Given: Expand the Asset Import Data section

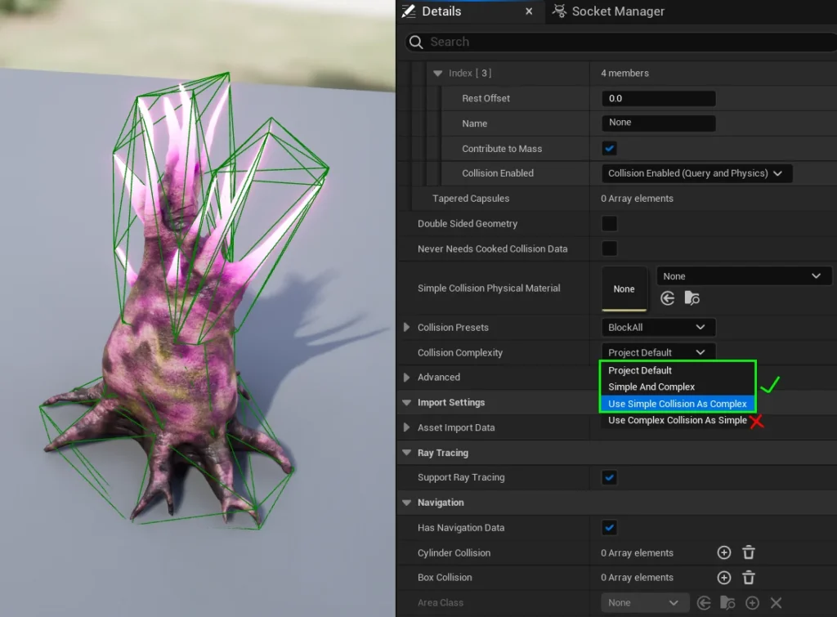Looking at the screenshot, I should pos(407,427).
